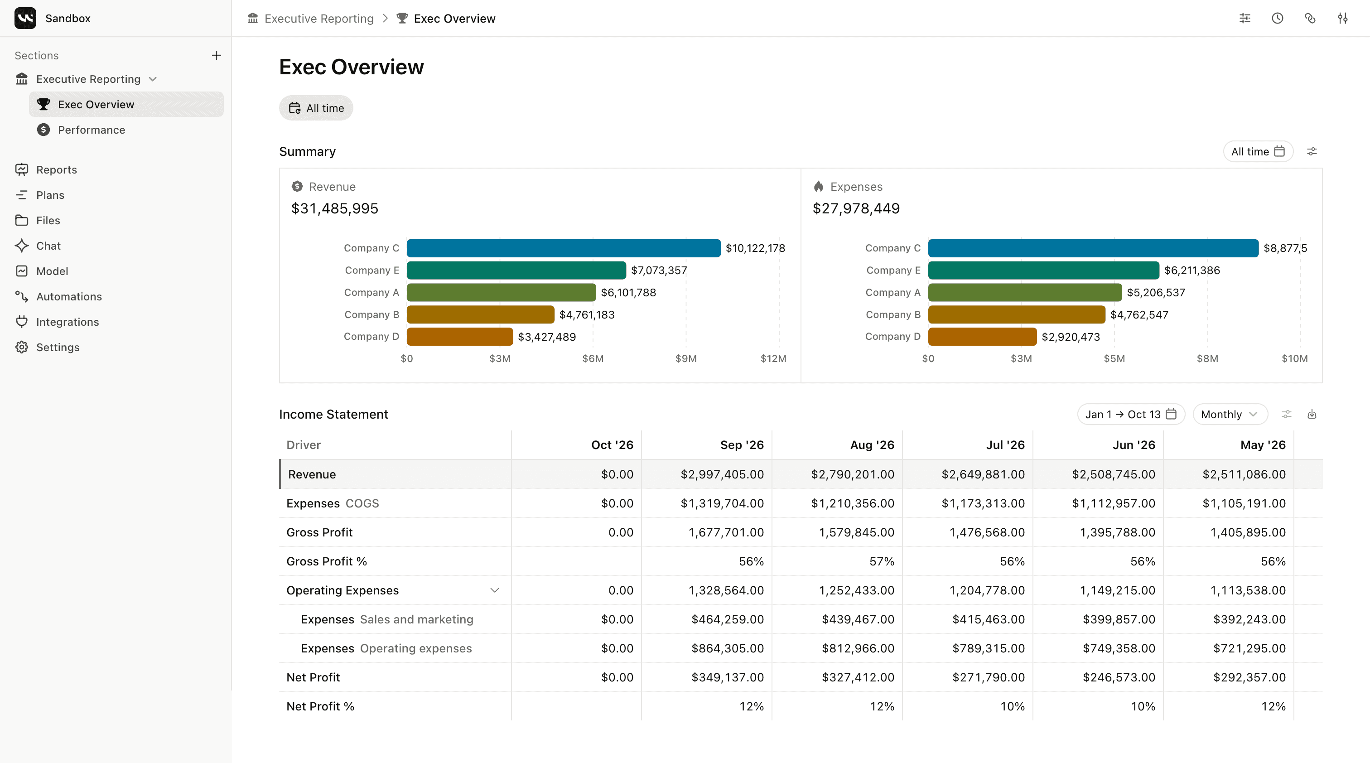The width and height of the screenshot is (1370, 763).
Task: Click the Gross Profit % row label
Action: point(327,561)
